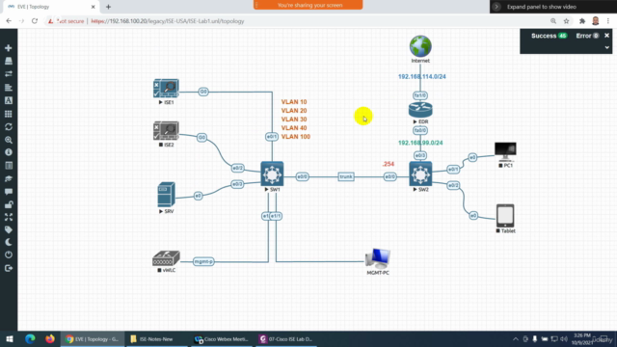Image resolution: width=617 pixels, height=347 pixels.
Task: Select the SW1 switch node
Action: pyautogui.click(x=272, y=173)
